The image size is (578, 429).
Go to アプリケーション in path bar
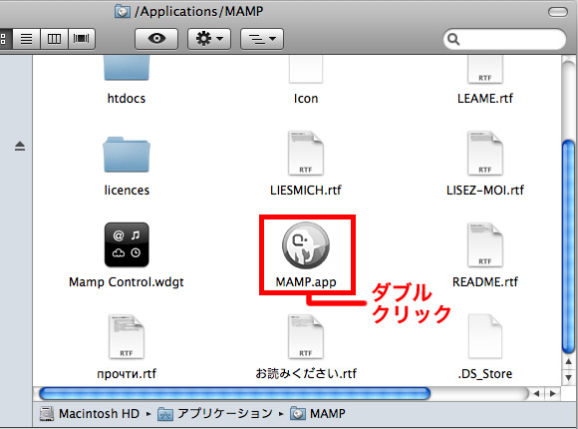(215, 413)
